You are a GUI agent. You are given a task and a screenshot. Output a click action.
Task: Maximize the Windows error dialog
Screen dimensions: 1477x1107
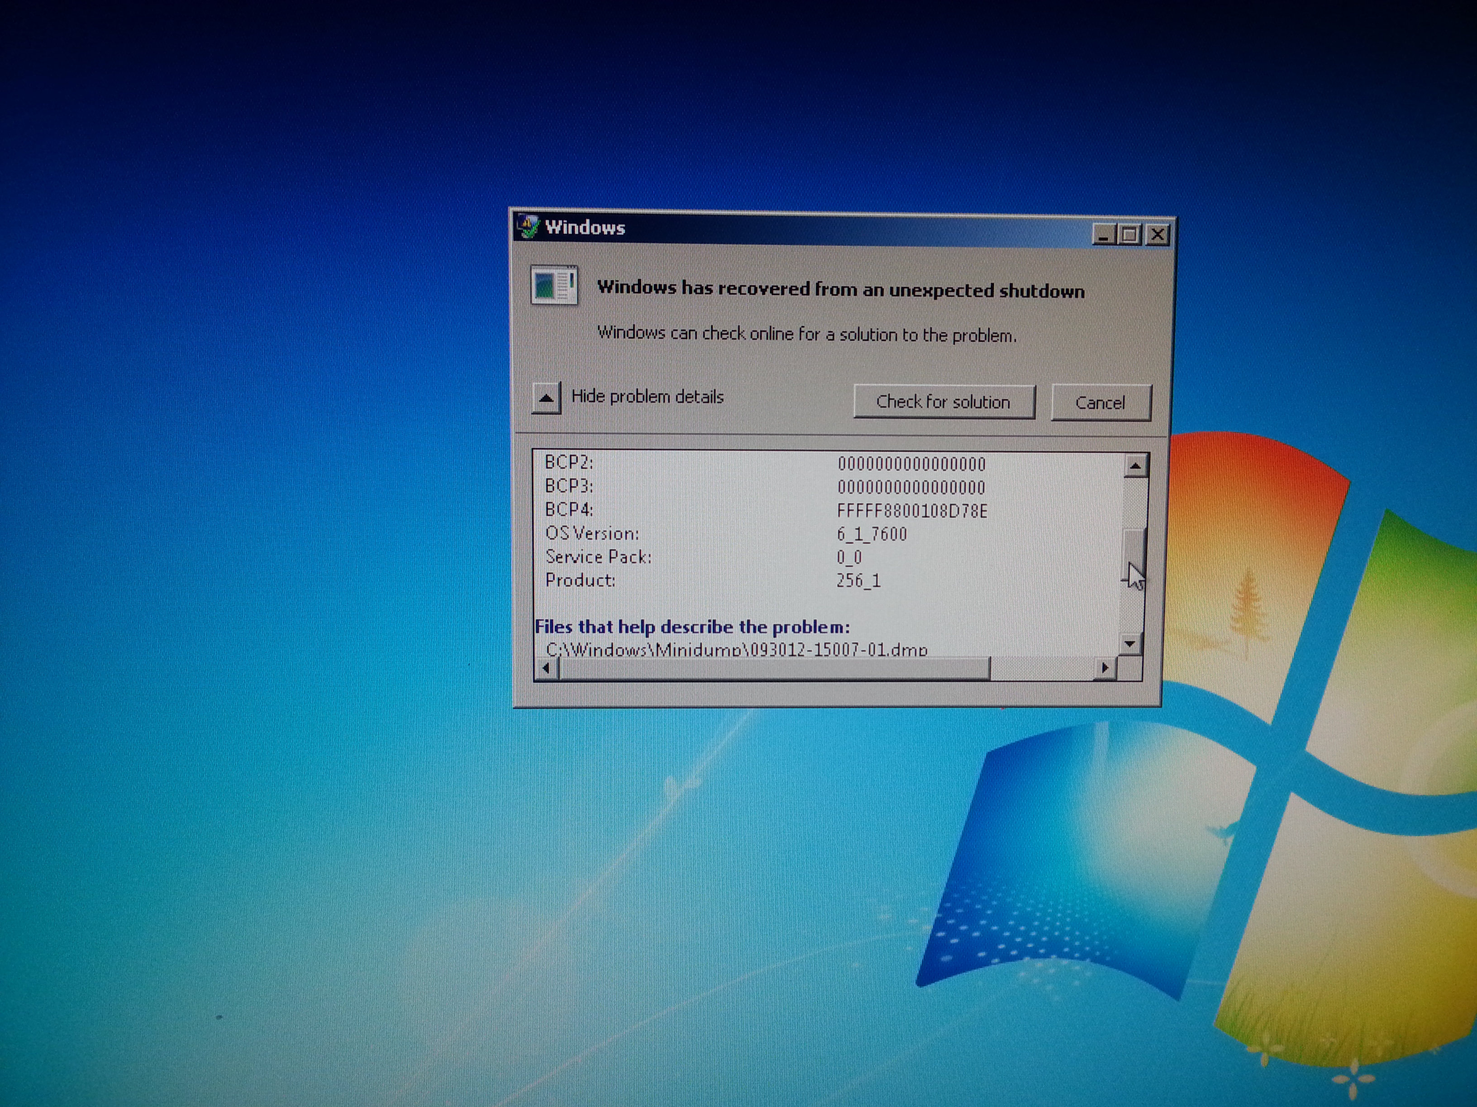1130,235
